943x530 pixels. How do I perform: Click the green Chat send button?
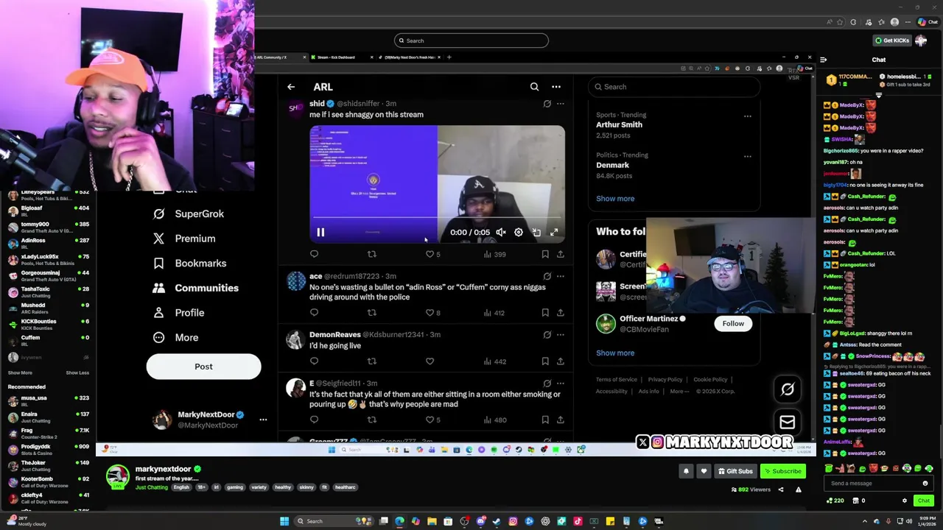[923, 501]
